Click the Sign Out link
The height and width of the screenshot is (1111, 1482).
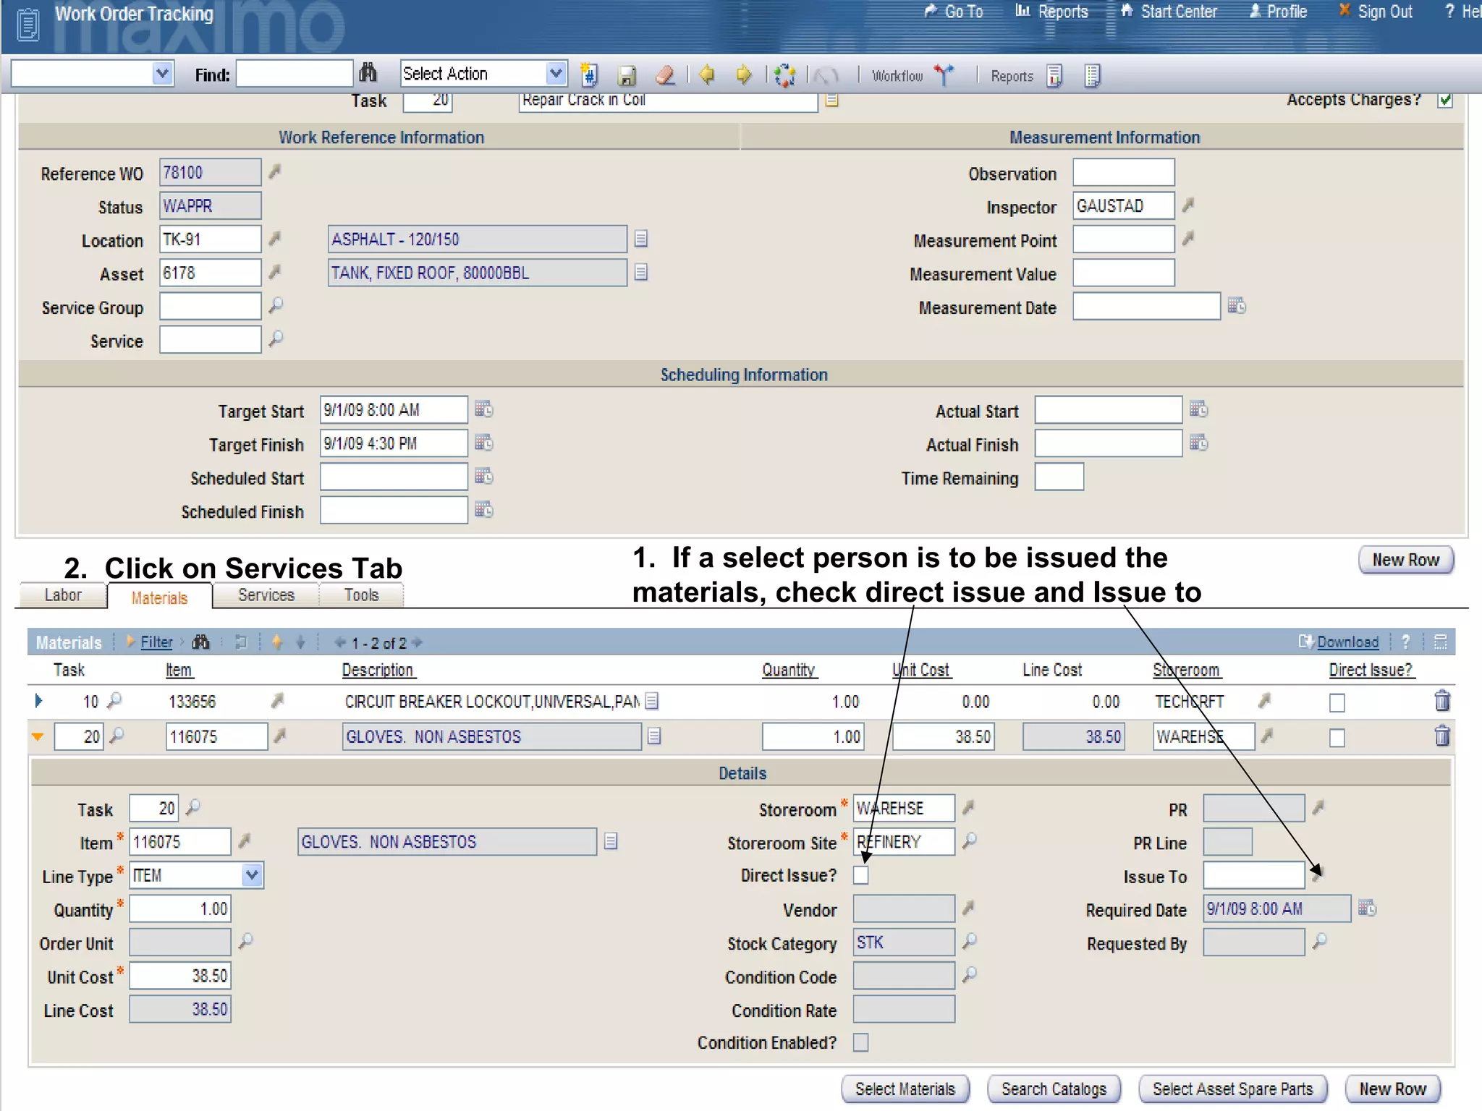pos(1376,12)
